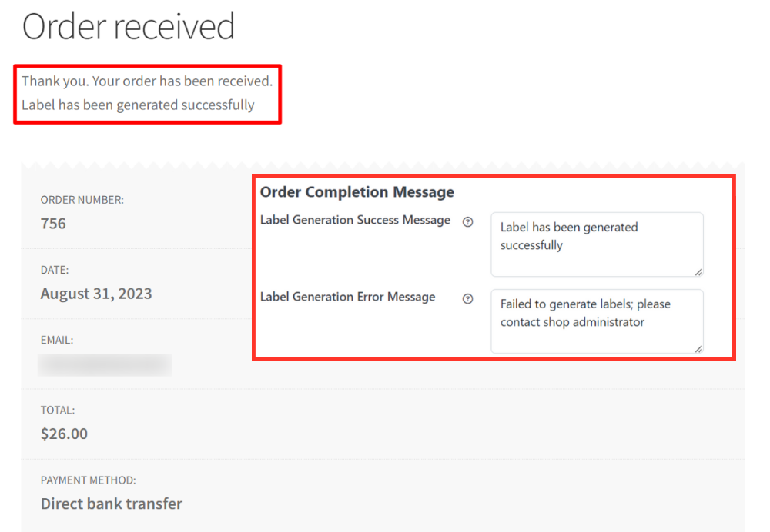770x532 pixels.
Task: Click resize handle of success message textarea
Action: coord(698,272)
